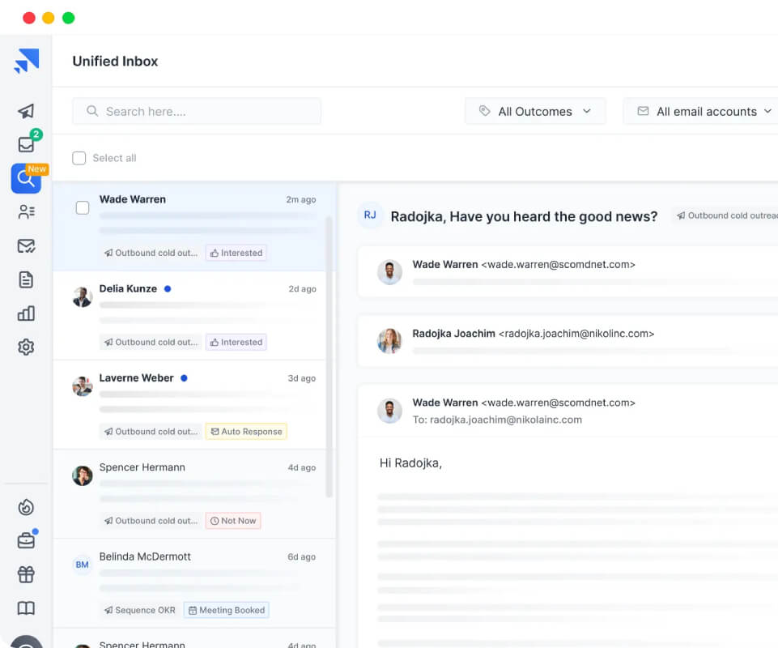Click Interested tag on Wade Warren row
This screenshot has width=778, height=648.
pyautogui.click(x=236, y=253)
